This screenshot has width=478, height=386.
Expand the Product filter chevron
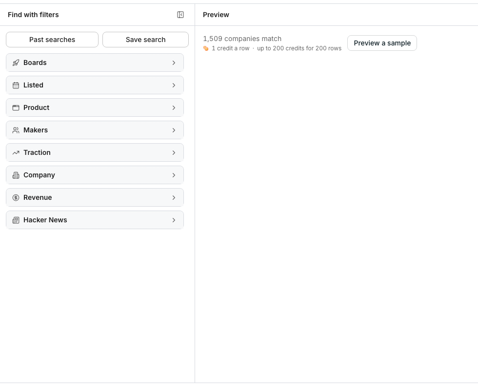click(174, 108)
